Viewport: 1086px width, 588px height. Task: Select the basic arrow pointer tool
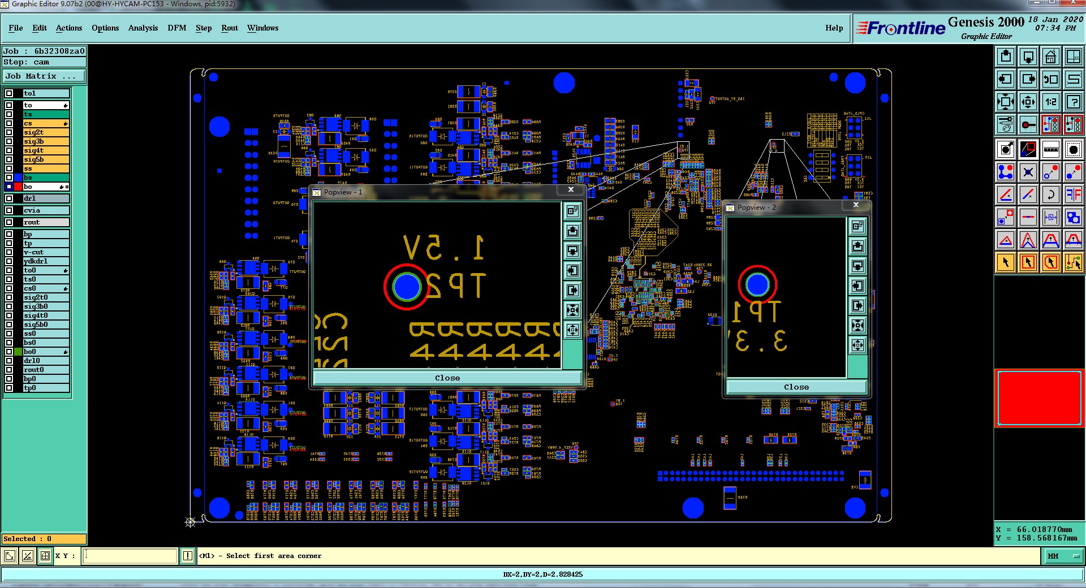click(1005, 262)
